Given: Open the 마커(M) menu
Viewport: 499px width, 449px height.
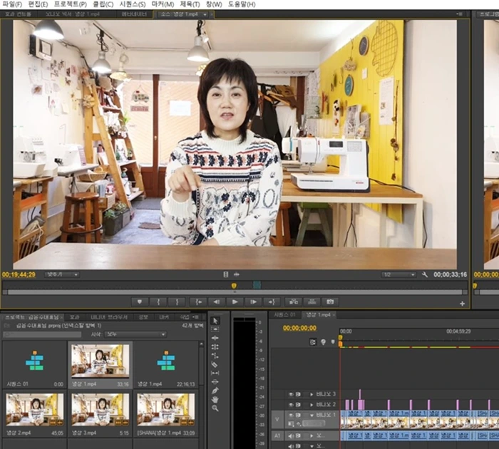Looking at the screenshot, I should pyautogui.click(x=163, y=4).
